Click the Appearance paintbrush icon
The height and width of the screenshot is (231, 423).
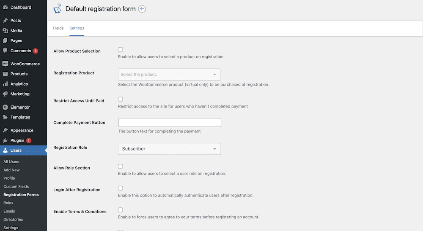click(5, 130)
